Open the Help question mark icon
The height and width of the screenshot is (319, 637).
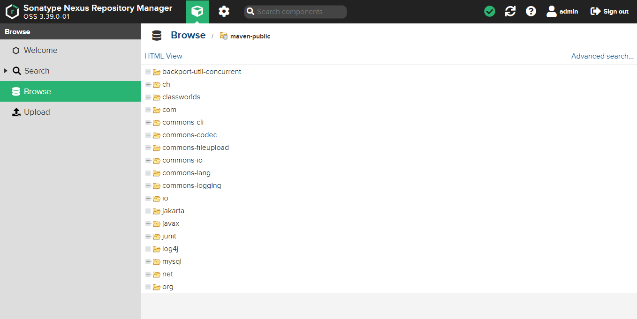531,11
